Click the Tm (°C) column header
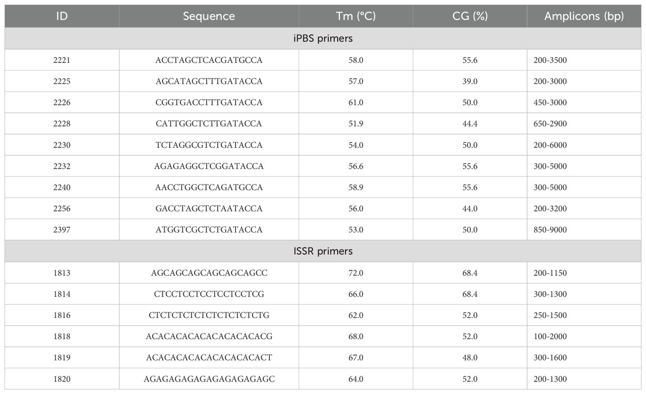 356,16
